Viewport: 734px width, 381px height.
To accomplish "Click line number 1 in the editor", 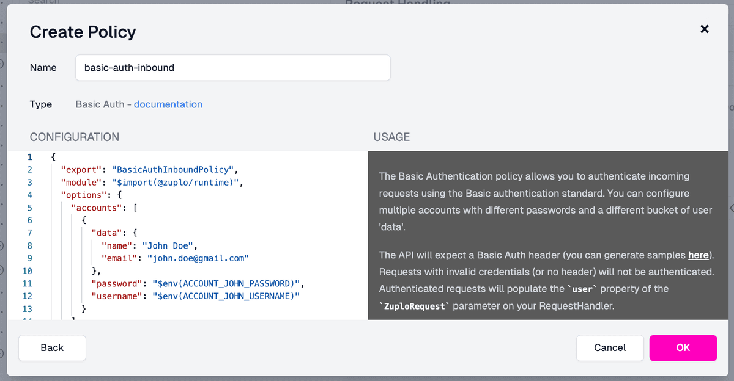I will (28, 157).
